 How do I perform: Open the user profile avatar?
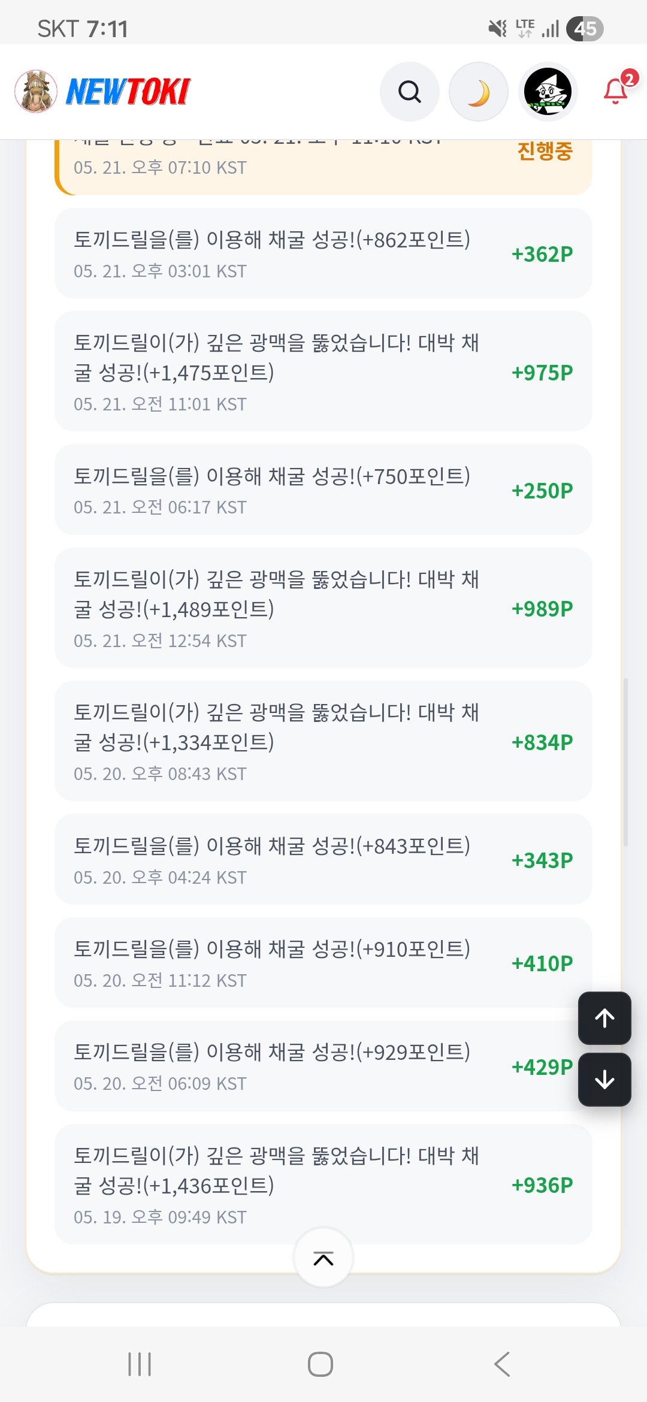tap(548, 92)
